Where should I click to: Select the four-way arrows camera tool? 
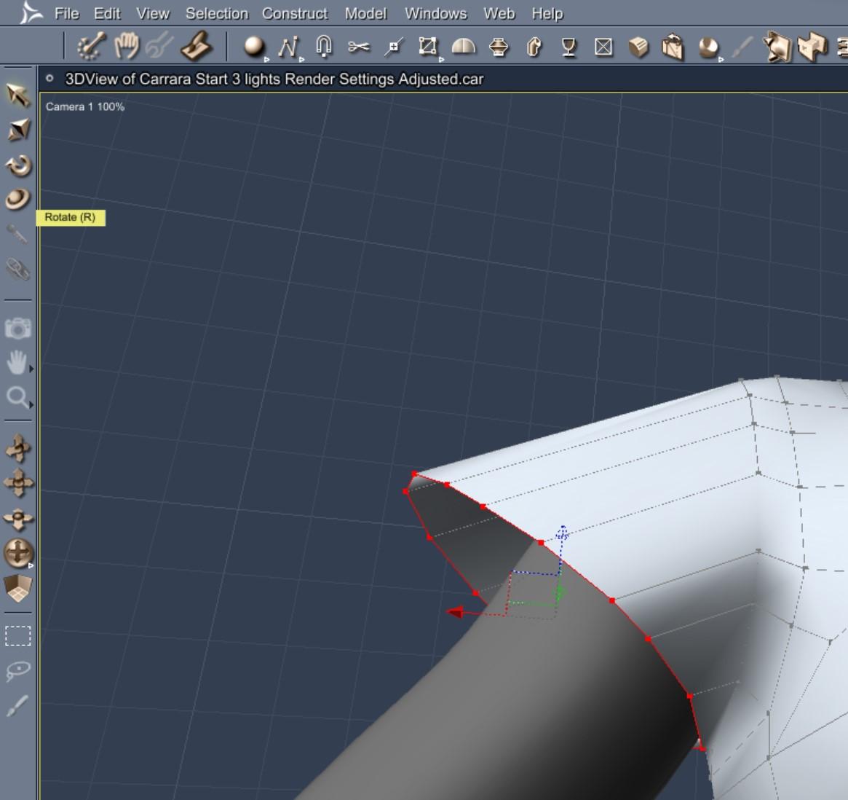pyautogui.click(x=18, y=482)
